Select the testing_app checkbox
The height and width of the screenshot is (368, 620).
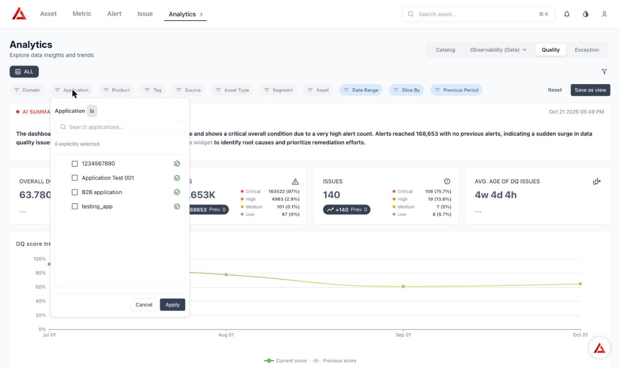point(75,206)
